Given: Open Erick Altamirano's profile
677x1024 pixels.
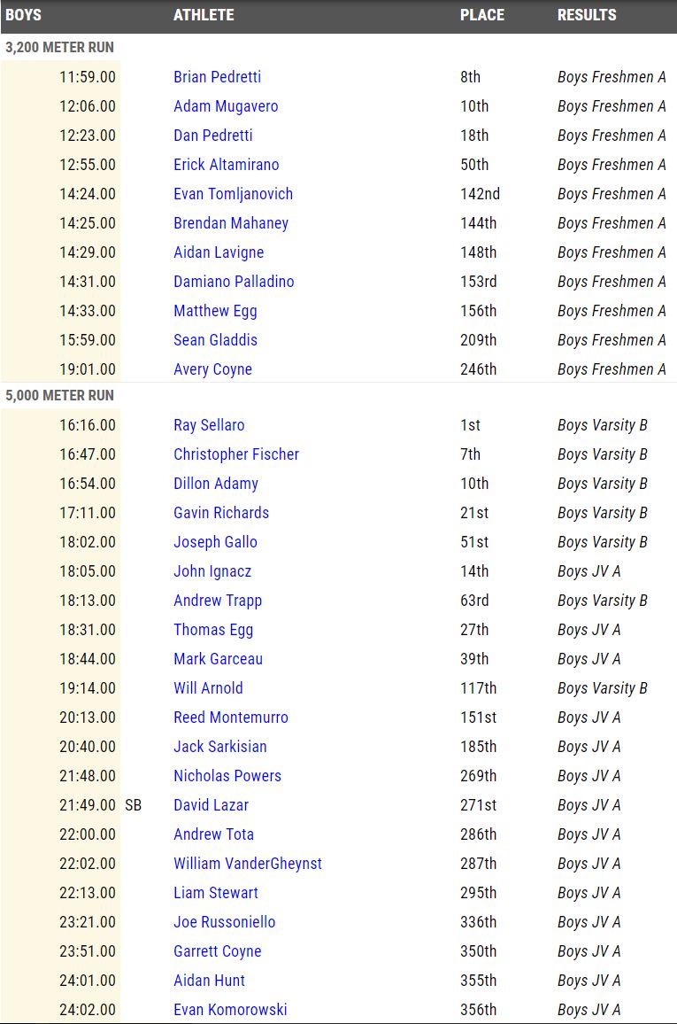Looking at the screenshot, I should (226, 165).
